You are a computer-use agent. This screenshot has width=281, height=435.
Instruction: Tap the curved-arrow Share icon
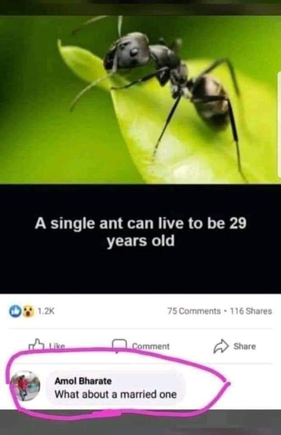click(221, 346)
